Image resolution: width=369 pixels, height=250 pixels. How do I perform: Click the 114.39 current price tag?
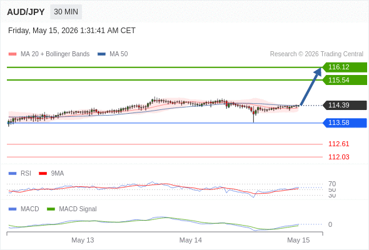[345, 105]
